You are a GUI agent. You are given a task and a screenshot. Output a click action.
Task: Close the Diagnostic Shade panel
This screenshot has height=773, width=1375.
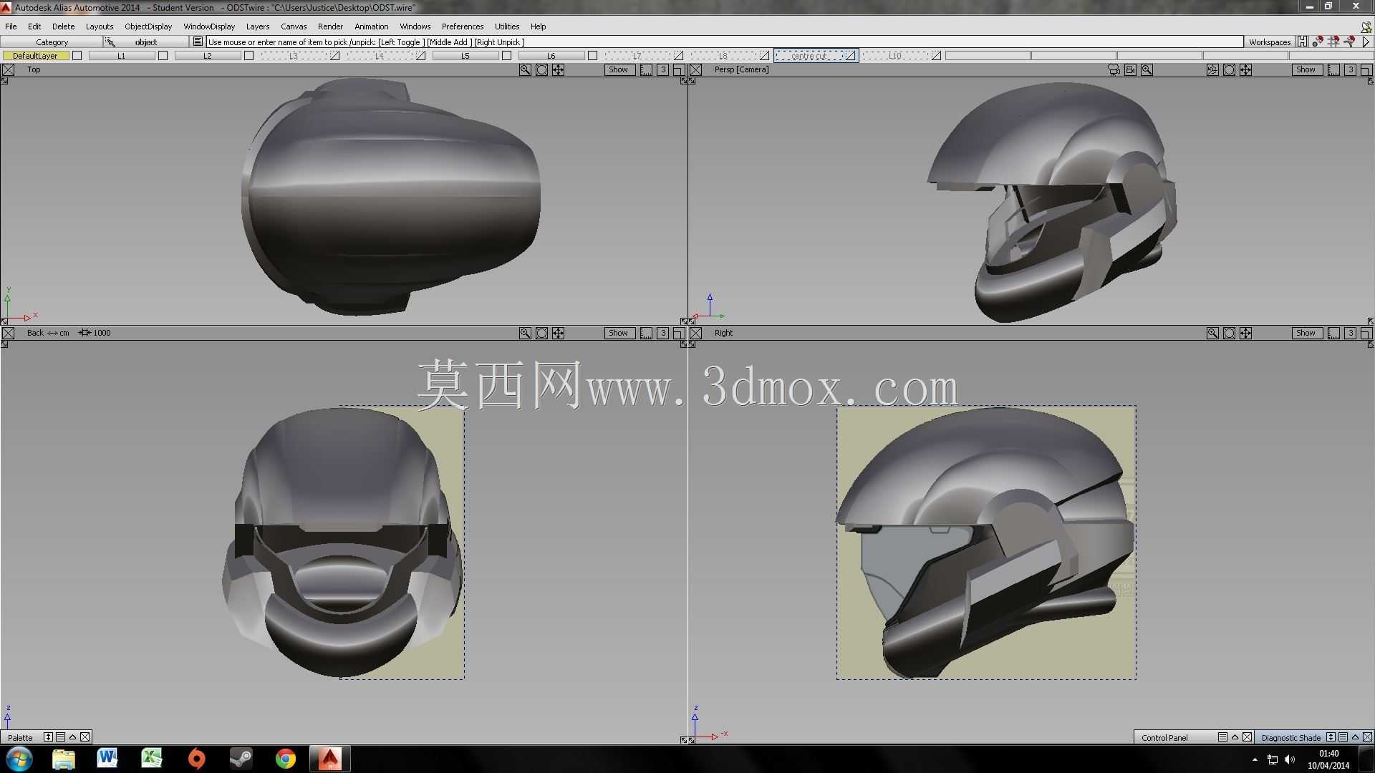[1367, 738]
